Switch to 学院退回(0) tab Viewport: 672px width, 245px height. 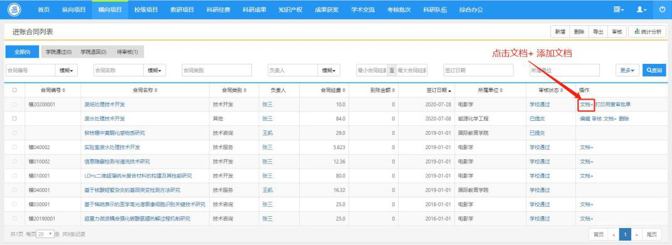click(x=93, y=52)
